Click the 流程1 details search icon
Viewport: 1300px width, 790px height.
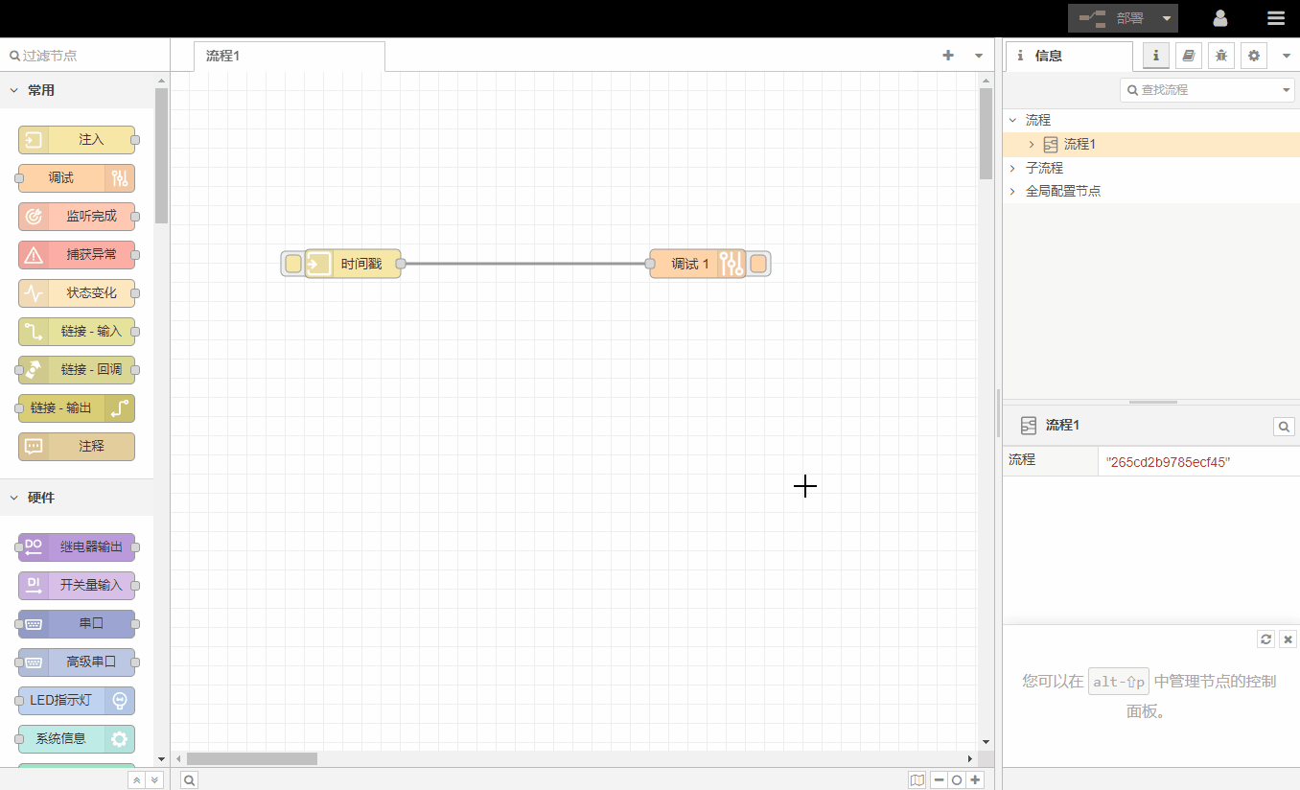point(1284,427)
